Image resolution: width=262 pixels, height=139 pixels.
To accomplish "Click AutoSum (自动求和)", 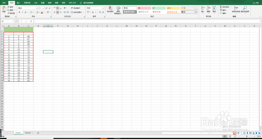I will click(225, 7).
